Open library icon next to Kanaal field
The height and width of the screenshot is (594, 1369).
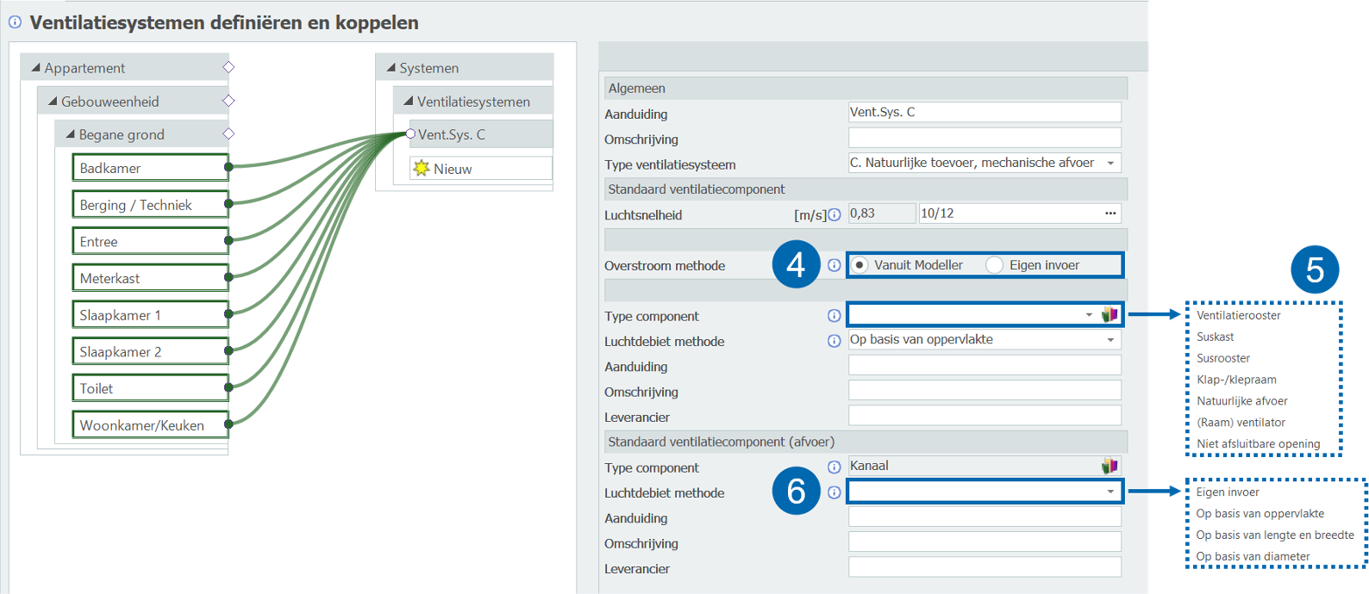[x=1110, y=467]
